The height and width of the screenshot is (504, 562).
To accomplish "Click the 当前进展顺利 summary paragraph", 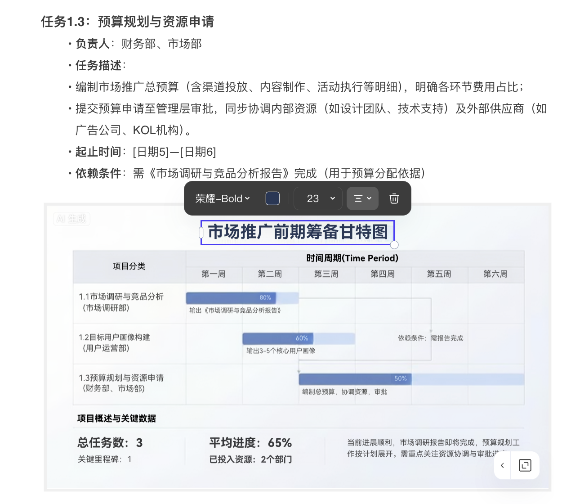I will [x=433, y=448].
